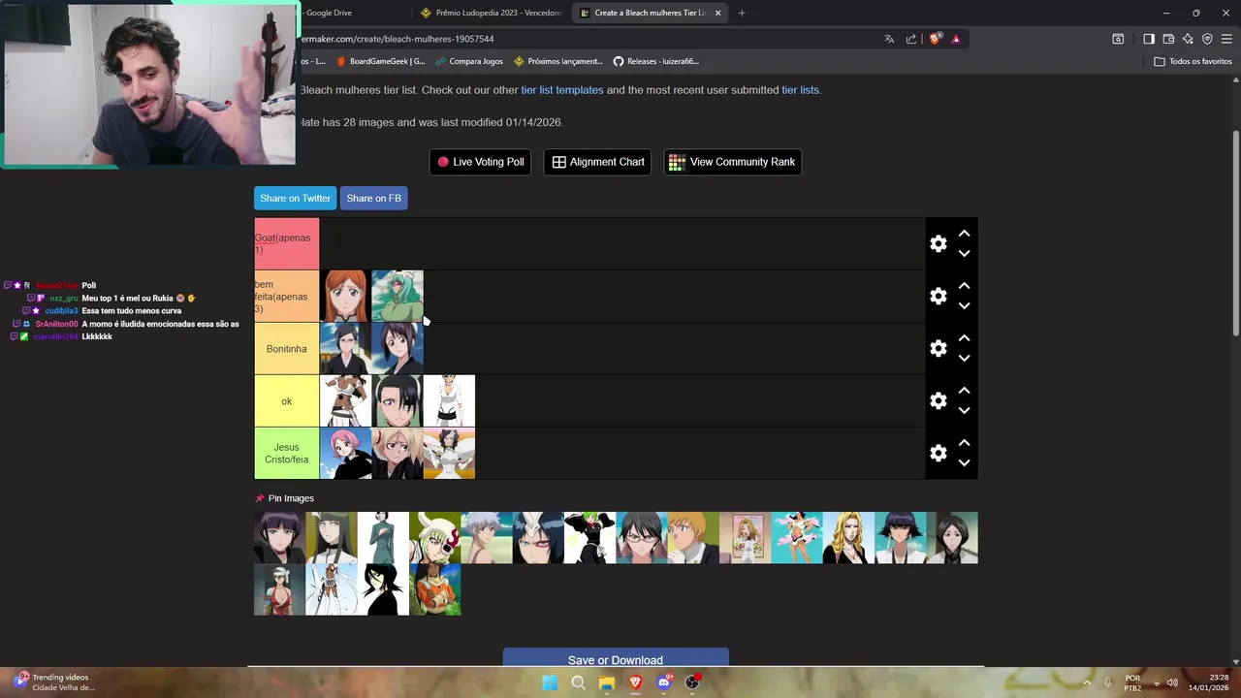The image size is (1241, 698).
Task: Move bem feita tier row down
Action: click(x=964, y=306)
